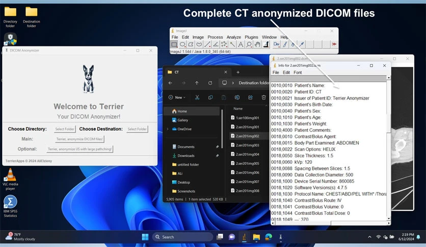Sort by the Name column header
Screen dimensions: 426x247
[238, 109]
